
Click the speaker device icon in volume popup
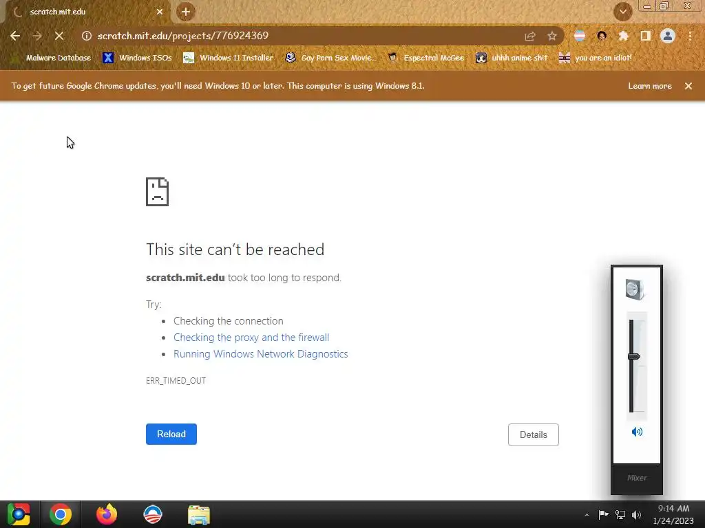pyautogui.click(x=635, y=289)
